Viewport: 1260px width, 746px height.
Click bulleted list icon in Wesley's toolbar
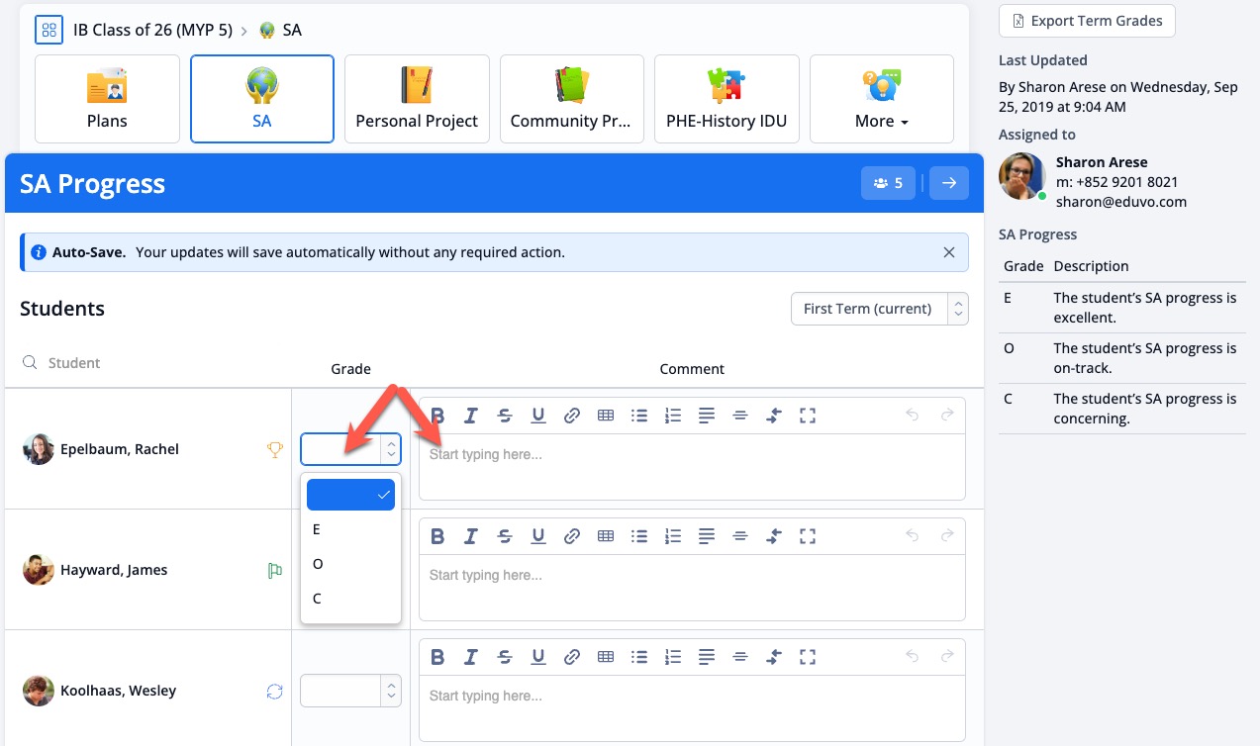639,657
